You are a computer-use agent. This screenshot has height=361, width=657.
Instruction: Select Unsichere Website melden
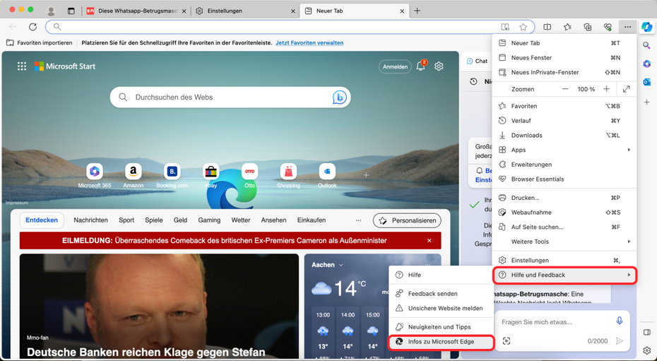[442, 308]
